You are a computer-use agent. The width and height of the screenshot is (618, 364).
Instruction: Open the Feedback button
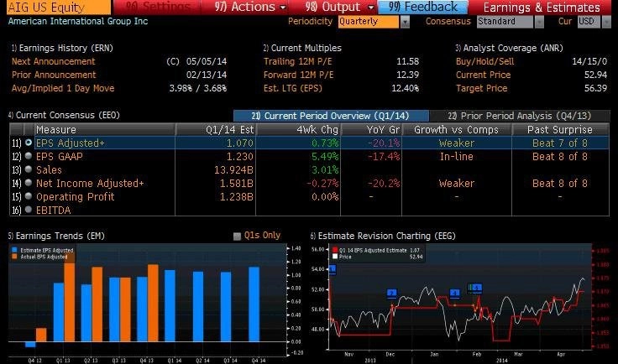click(x=422, y=7)
